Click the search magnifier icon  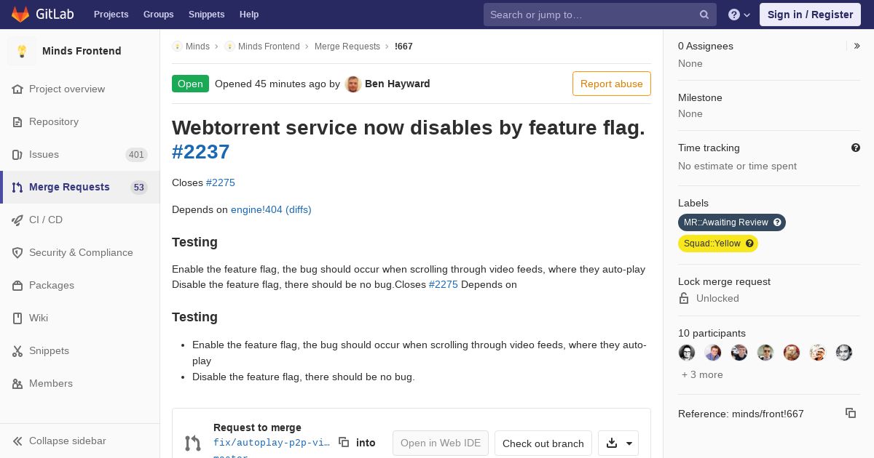tap(704, 15)
